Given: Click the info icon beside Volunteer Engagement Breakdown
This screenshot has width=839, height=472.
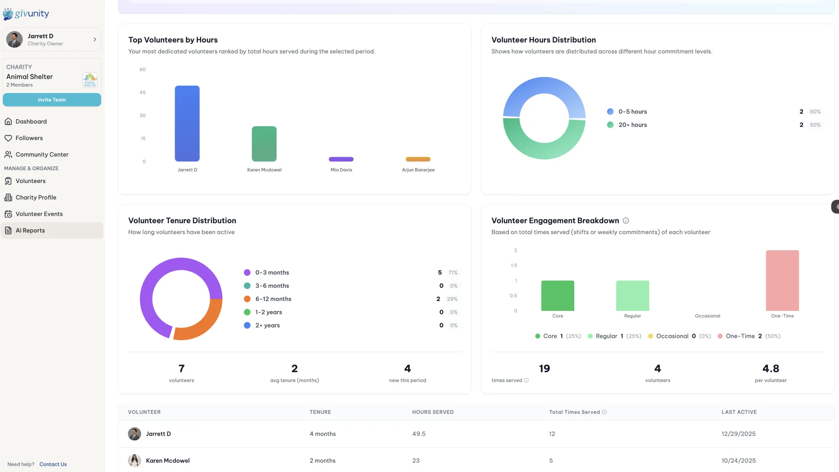Looking at the screenshot, I should 626,220.
